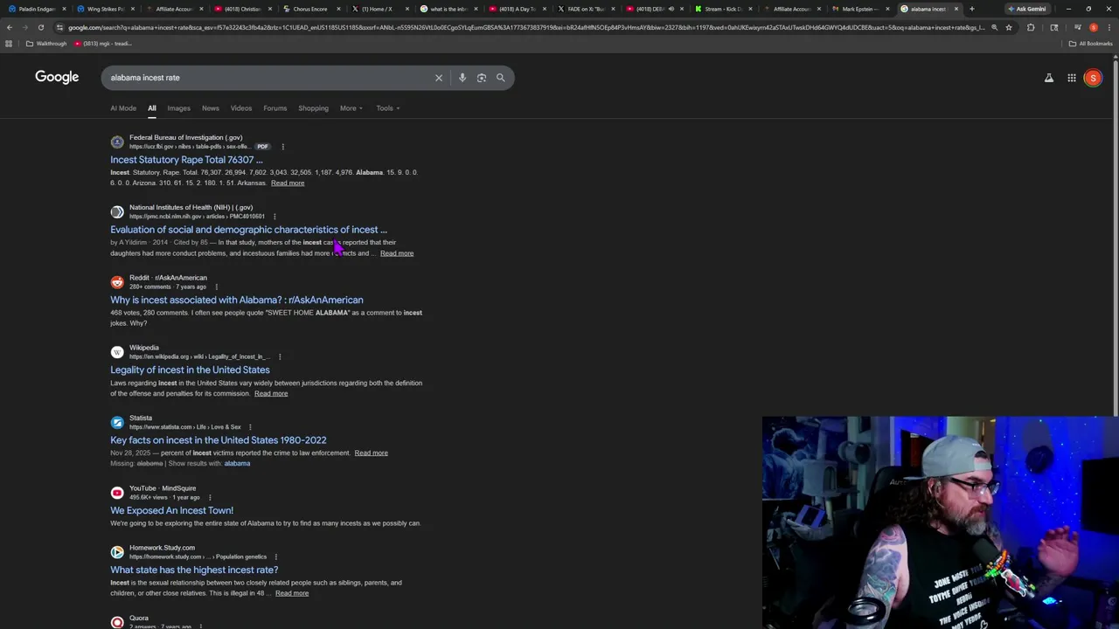Open more options for the FBI result

282,147
